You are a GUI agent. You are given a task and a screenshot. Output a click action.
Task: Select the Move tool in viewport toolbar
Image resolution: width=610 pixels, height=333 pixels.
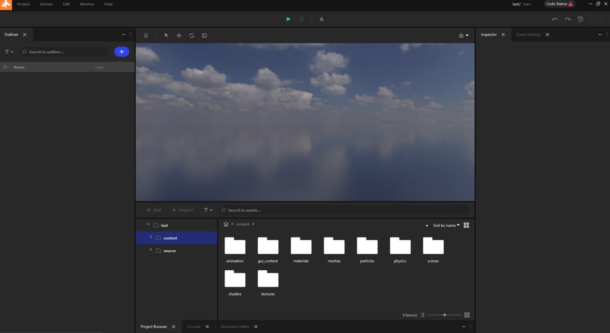(179, 36)
